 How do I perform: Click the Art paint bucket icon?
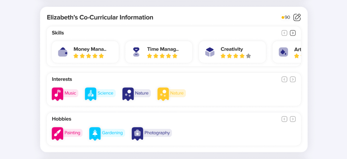(283, 52)
